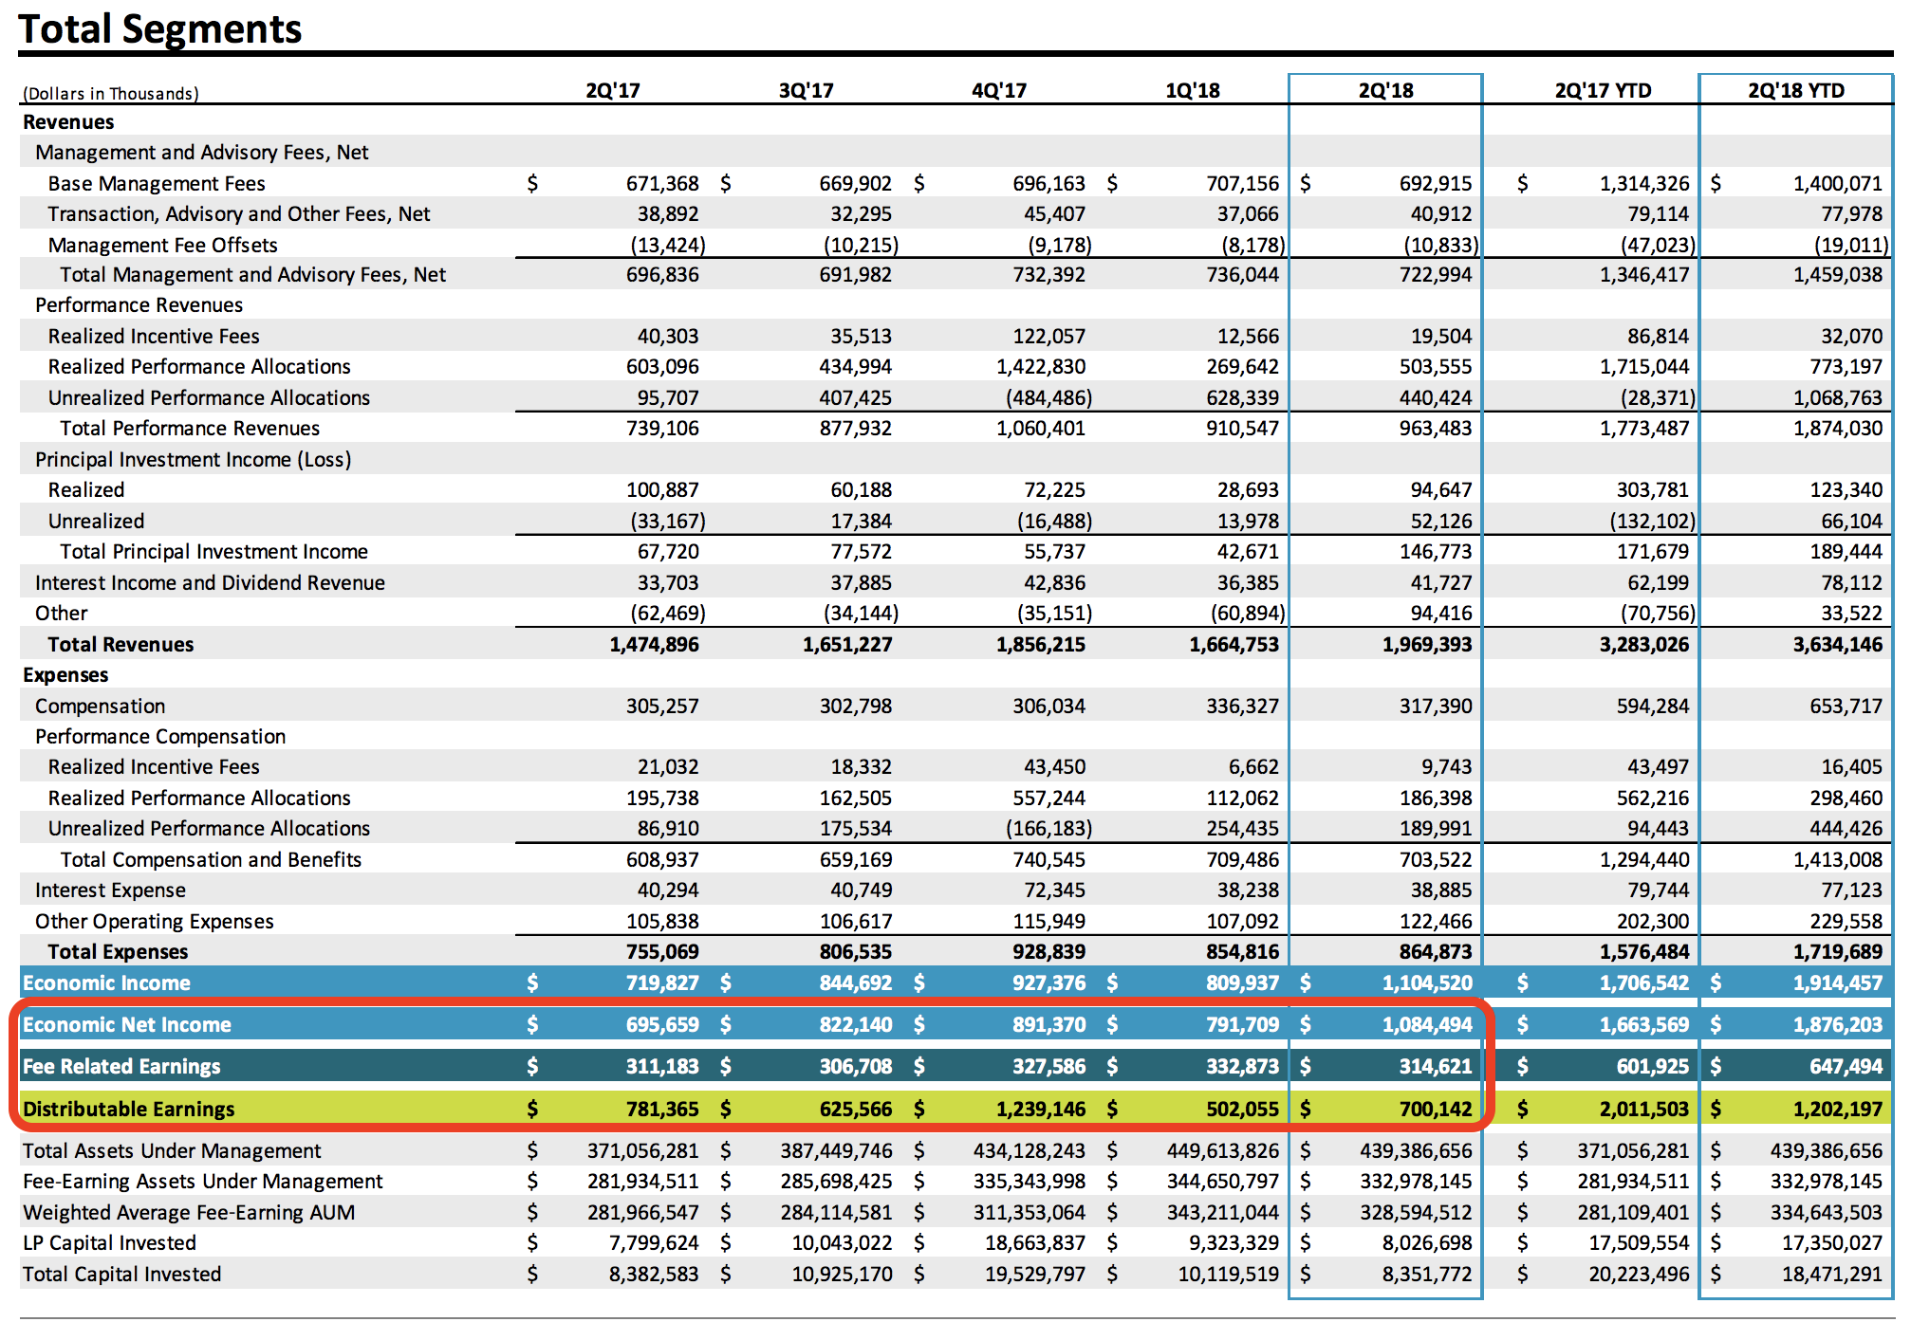Select 2Q'18 Total Performance Revenues 963,483

point(1436,429)
